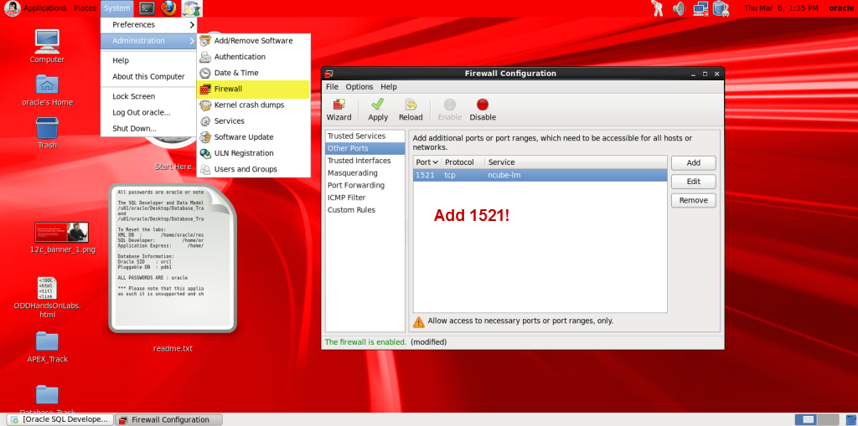Viewport: 858px width, 426px height.
Task: Click the Reload toolbar icon
Action: click(411, 110)
